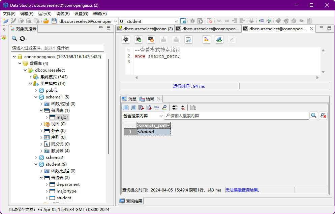Click the editor scroll-down arrow
This screenshot has width=335, height=214.
click(323, 72)
